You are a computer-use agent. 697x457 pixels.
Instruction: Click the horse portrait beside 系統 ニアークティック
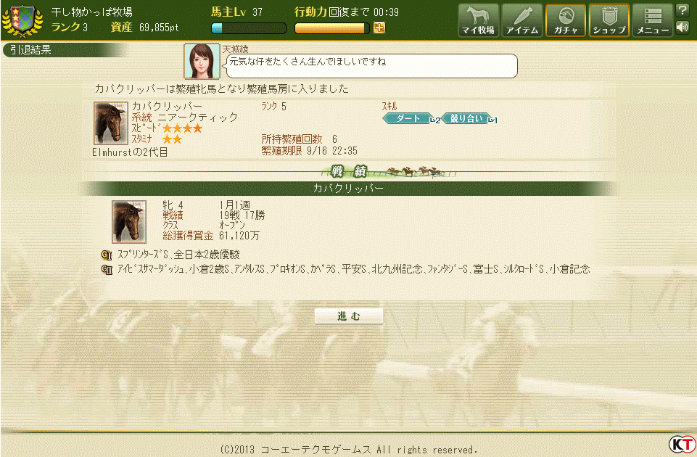tap(111, 123)
